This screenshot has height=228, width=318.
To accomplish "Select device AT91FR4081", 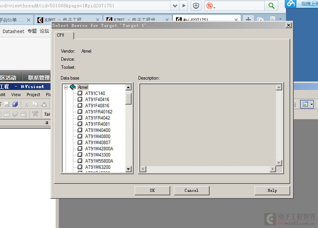I will [97, 124].
